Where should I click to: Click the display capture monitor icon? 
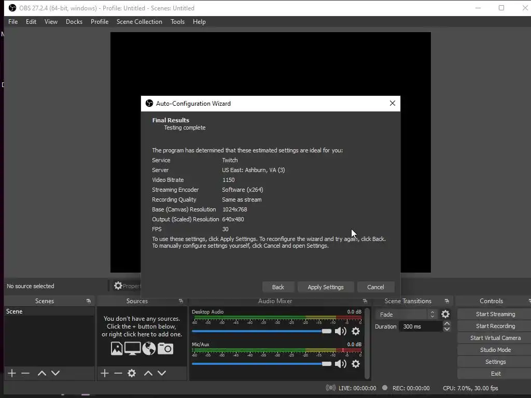click(x=132, y=349)
